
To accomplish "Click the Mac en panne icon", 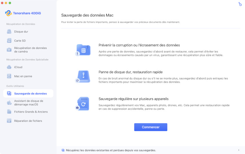I will tap(9, 76).
